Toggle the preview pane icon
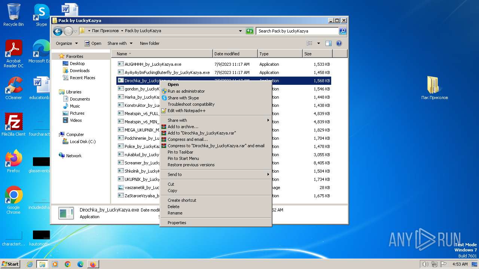 point(328,43)
